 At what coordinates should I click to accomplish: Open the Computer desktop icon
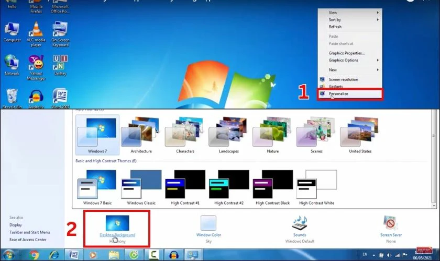pyautogui.click(x=12, y=32)
